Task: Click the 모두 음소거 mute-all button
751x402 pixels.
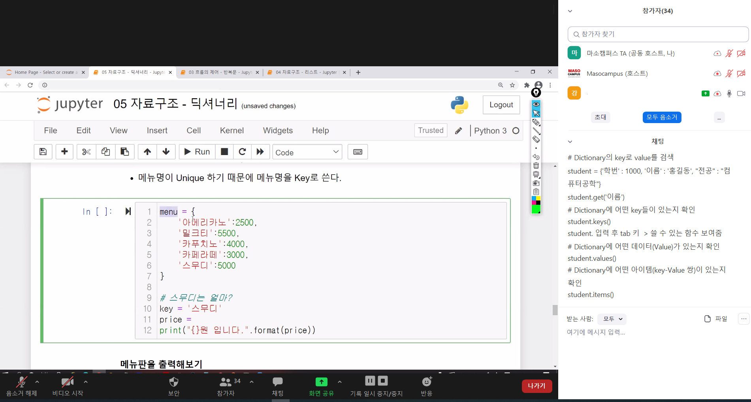Action: pos(662,117)
